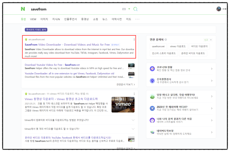The image size is (230, 152).
Task: Open 네이버도착보장 title text
Action: click(x=165, y=131)
